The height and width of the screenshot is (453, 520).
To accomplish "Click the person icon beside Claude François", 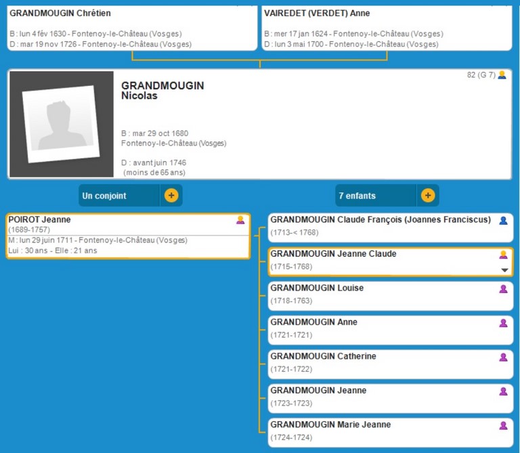I will click(503, 221).
